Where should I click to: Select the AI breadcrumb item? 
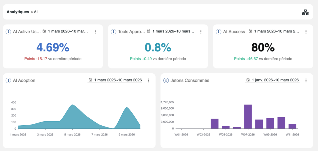36,12
